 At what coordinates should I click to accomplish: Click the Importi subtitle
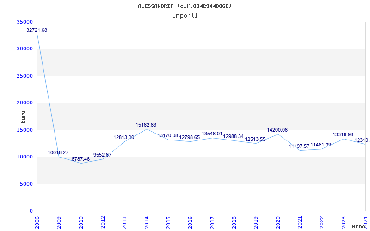coord(185,16)
